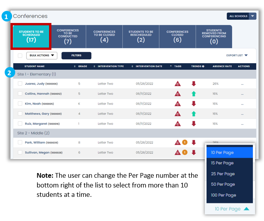Select the checkbox for Ruiz, Margaret
This screenshot has height=221, width=264.
pos(20,124)
